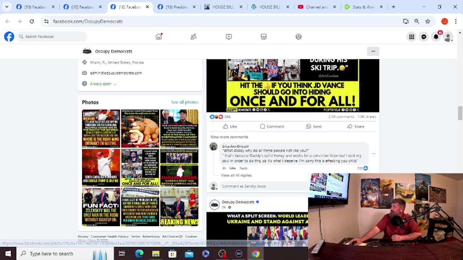Open Task View in the taskbar
Image resolution: width=463 pixels, height=260 pixels.
[x=122, y=254]
